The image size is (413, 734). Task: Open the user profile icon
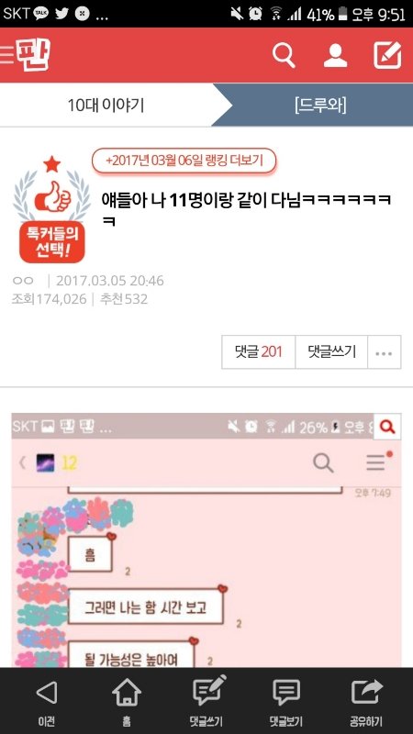point(335,56)
